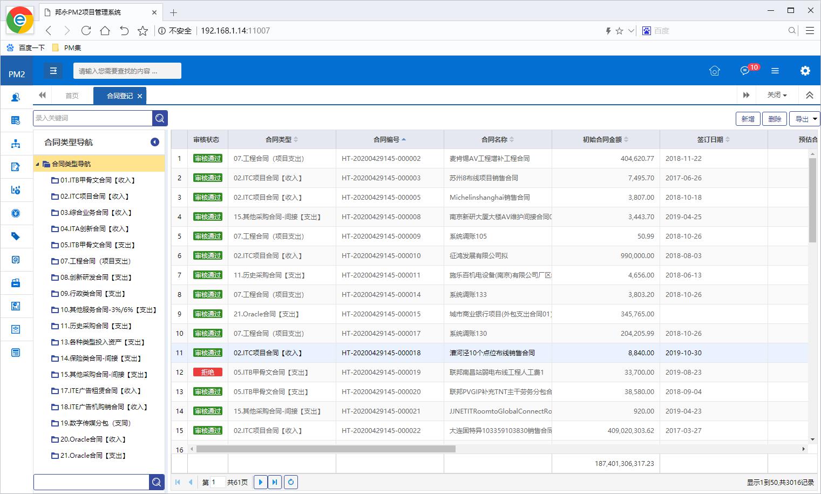The width and height of the screenshot is (821, 494).
Task: Toggle the sidebar menu hamburger button
Action: coord(53,71)
